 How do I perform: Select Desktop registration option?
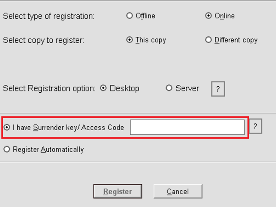104,88
